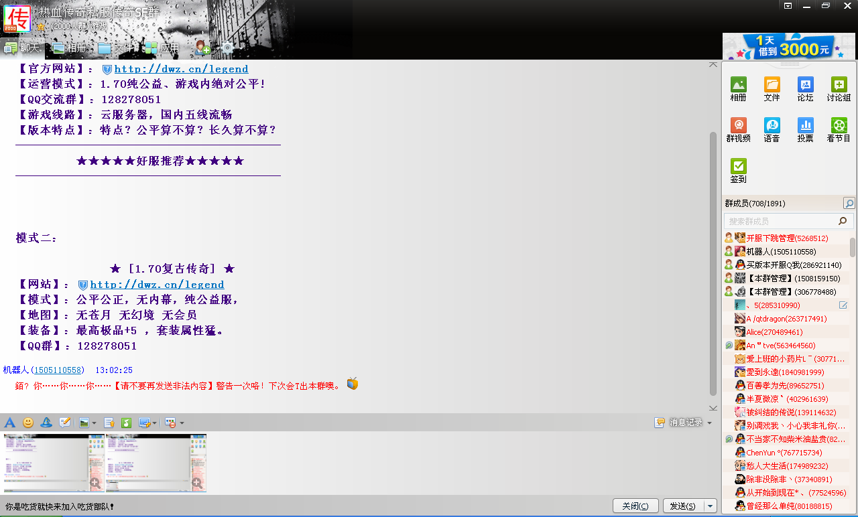The height and width of the screenshot is (517, 858).
Task: Open the 文件 icon in the right panel
Action: pos(772,90)
